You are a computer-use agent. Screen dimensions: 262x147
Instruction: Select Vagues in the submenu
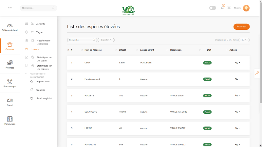point(40,32)
